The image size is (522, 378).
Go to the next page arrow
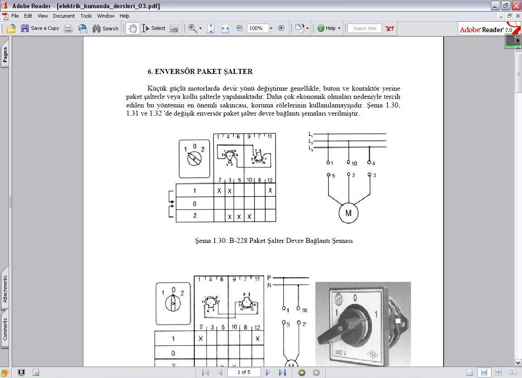[268, 372]
